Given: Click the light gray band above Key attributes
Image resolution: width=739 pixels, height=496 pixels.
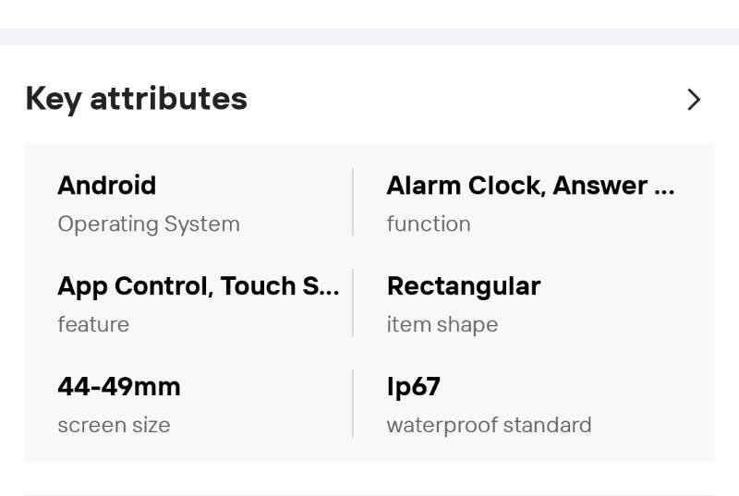Looking at the screenshot, I should click(x=369, y=37).
